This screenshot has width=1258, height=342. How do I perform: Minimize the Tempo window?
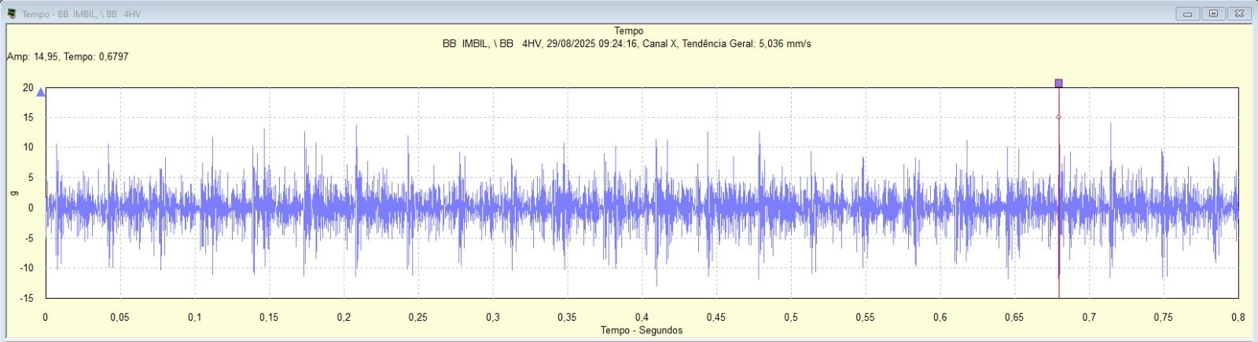pos(1187,13)
